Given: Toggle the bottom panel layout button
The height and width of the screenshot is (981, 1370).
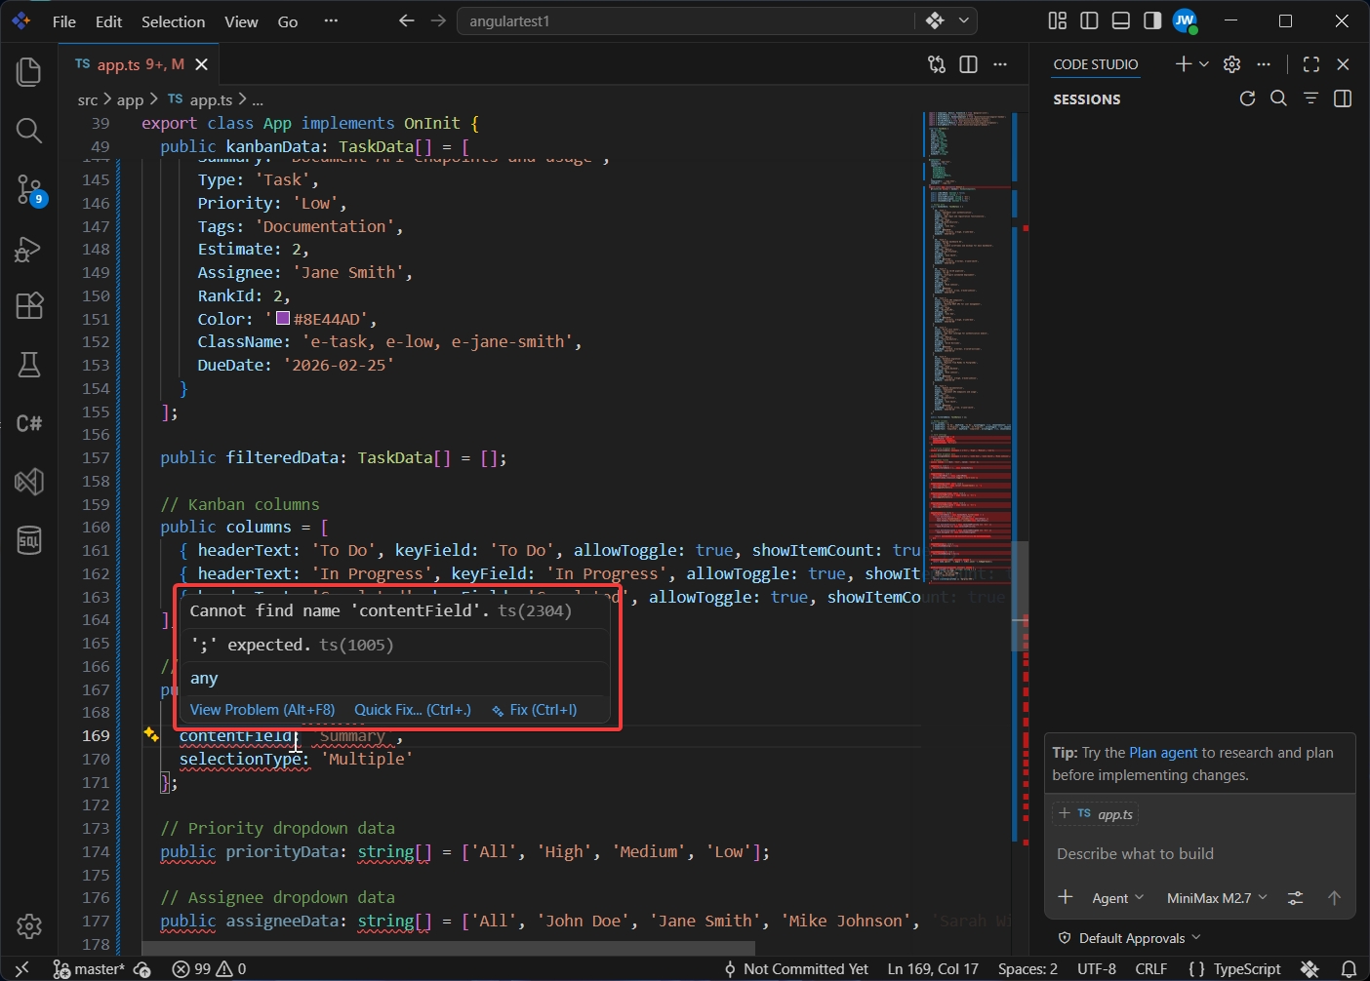Looking at the screenshot, I should (x=1121, y=20).
